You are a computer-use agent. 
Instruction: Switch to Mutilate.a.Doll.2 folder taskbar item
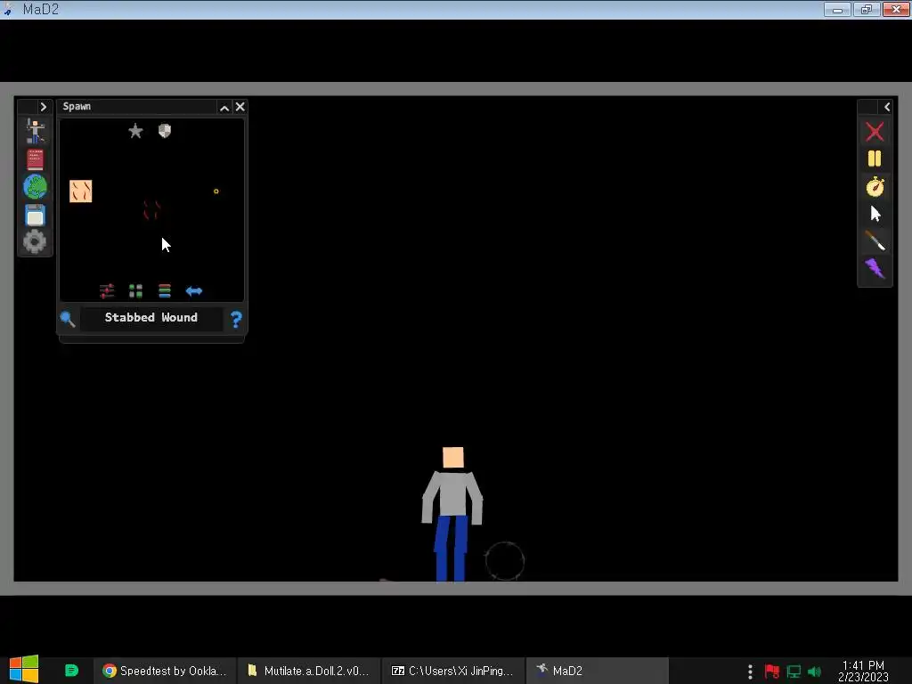coord(309,671)
